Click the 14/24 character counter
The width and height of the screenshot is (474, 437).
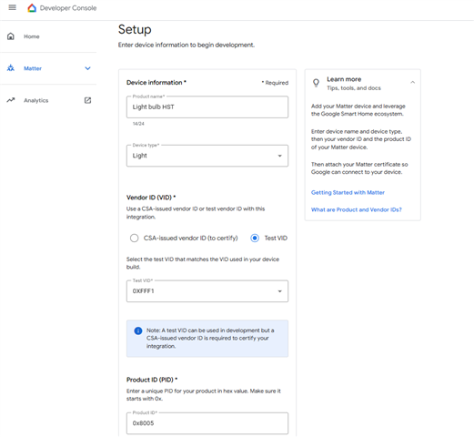[138, 124]
